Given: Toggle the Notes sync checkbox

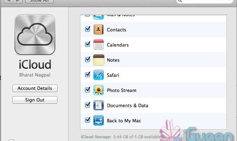Looking at the screenshot, I should [x=88, y=60].
